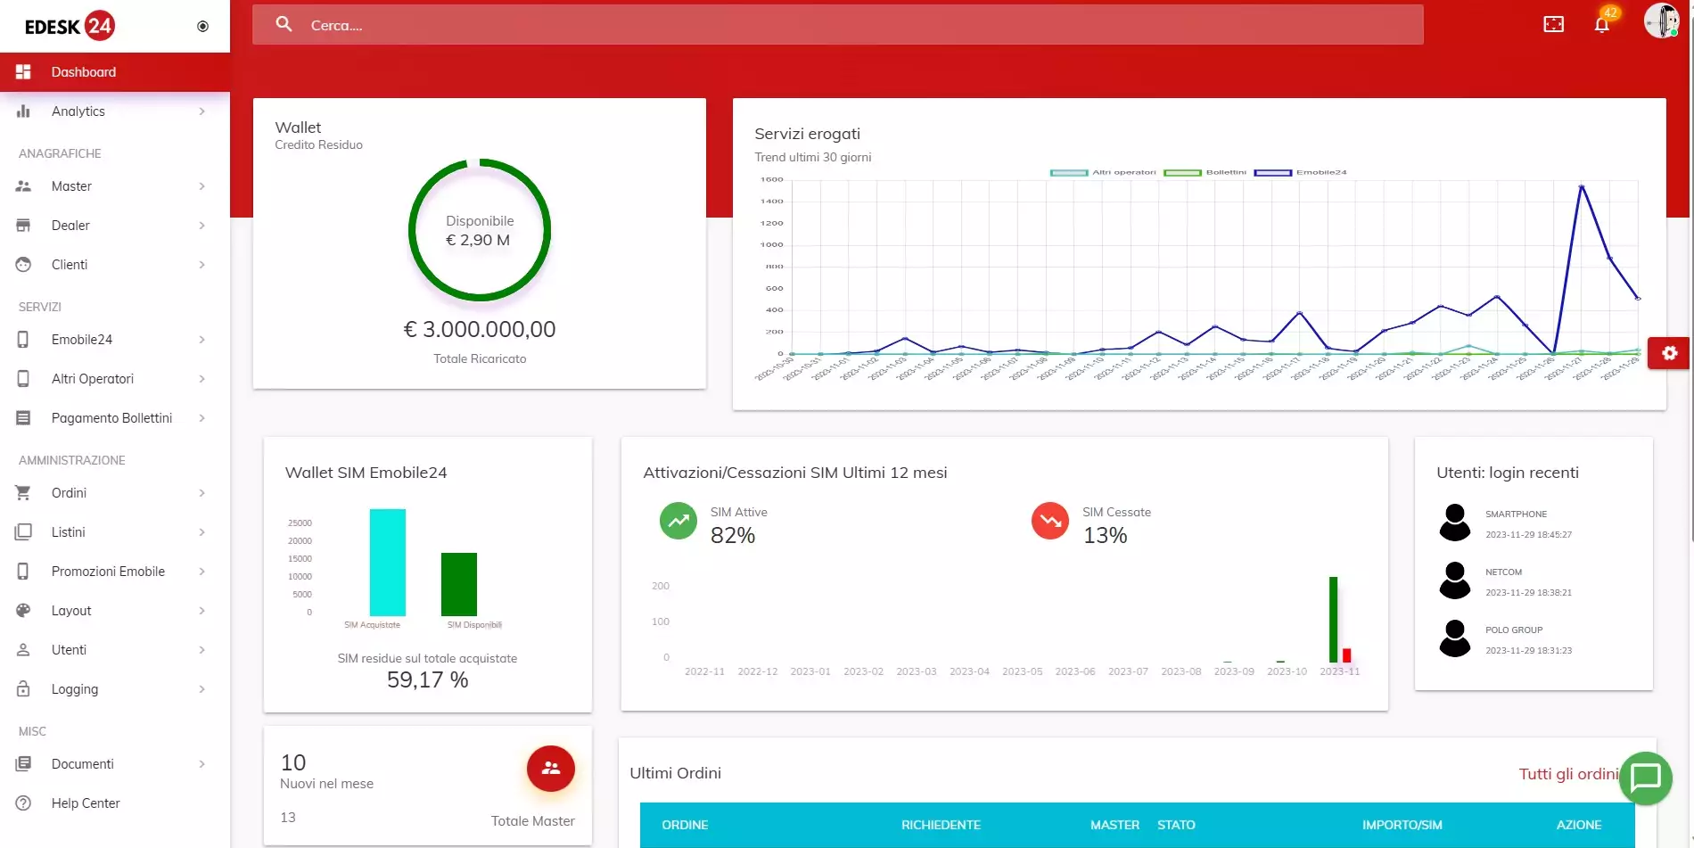Image resolution: width=1694 pixels, height=848 pixels.
Task: Toggle Emobile24 series in chart legend
Action: [x=1302, y=172]
